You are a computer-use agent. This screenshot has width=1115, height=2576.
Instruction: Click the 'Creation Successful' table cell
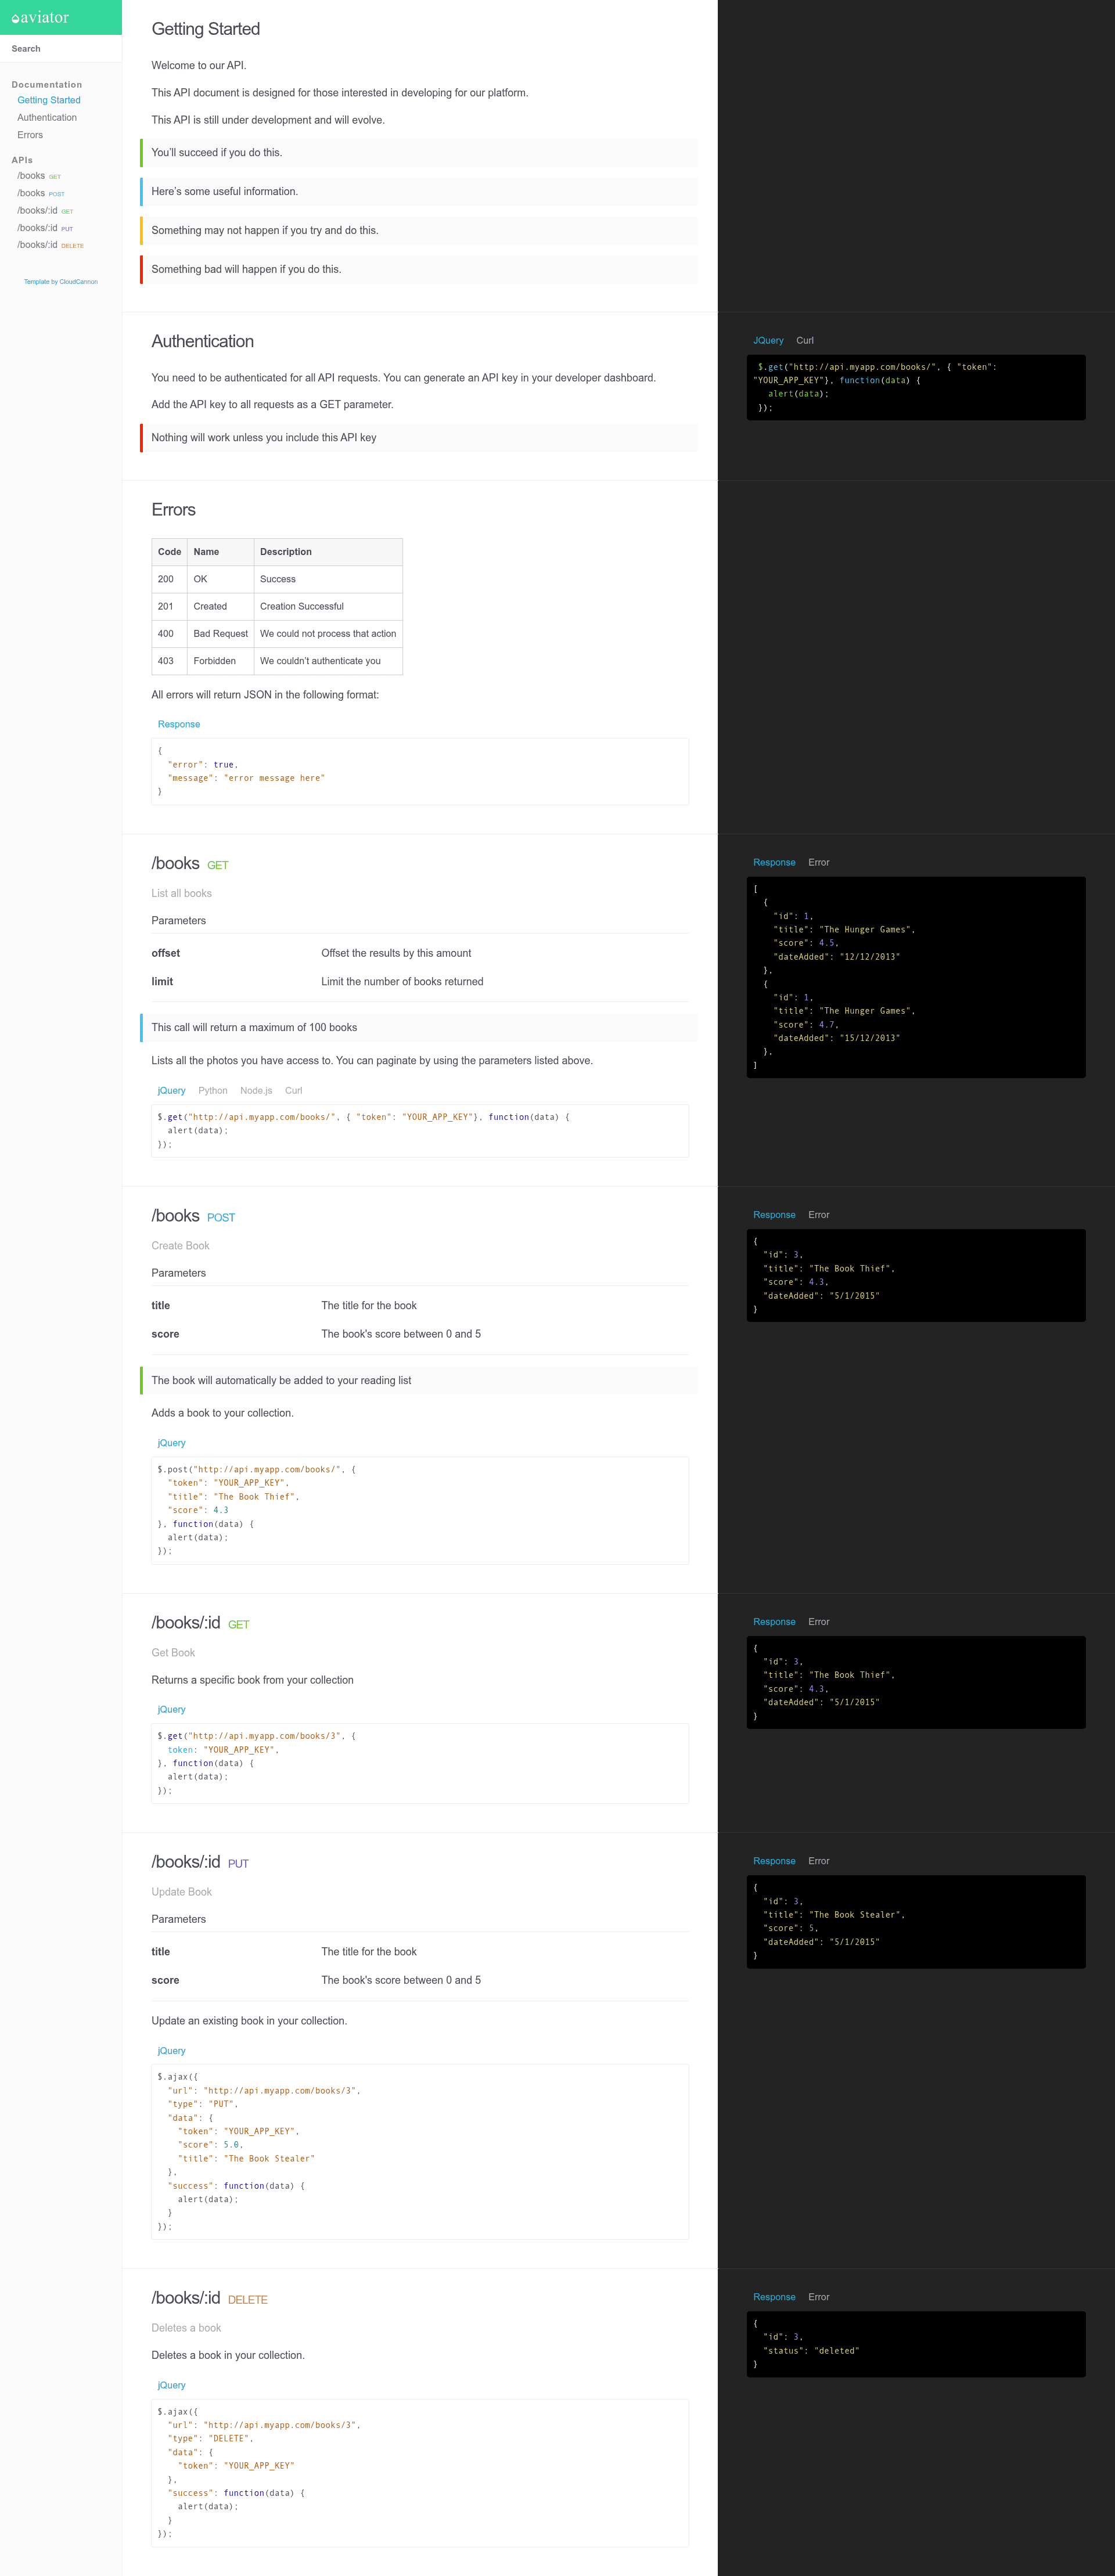(328, 607)
